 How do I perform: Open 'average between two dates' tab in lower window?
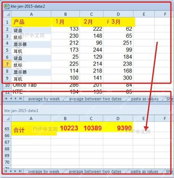95,172
